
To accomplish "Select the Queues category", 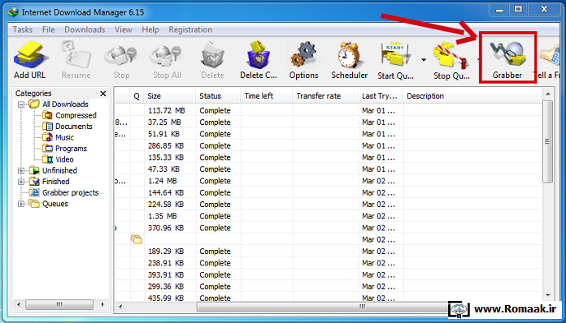I will pos(54,204).
